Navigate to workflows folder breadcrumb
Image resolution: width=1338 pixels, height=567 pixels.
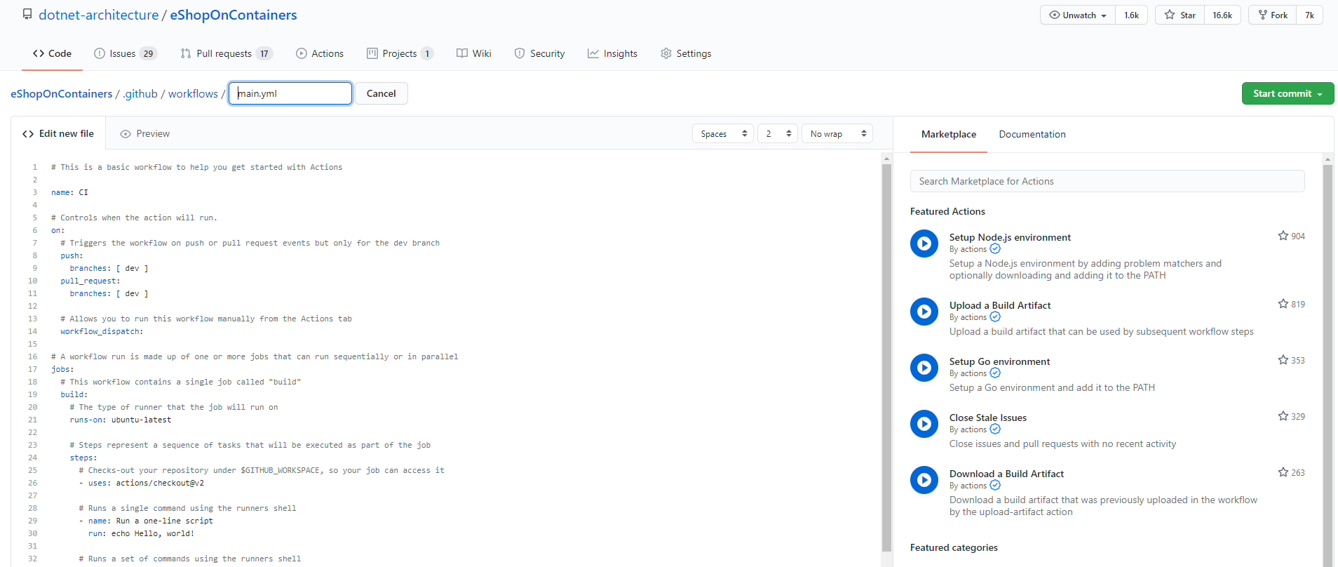tap(193, 93)
